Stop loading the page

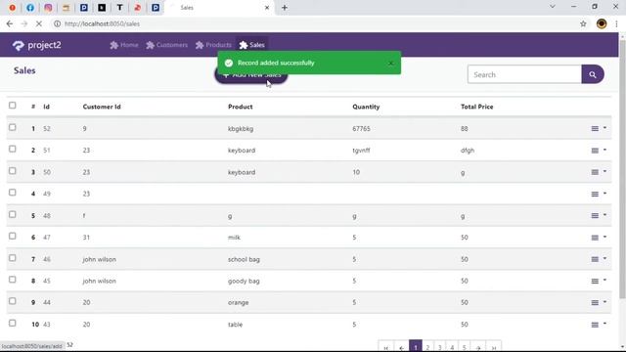[39, 23]
